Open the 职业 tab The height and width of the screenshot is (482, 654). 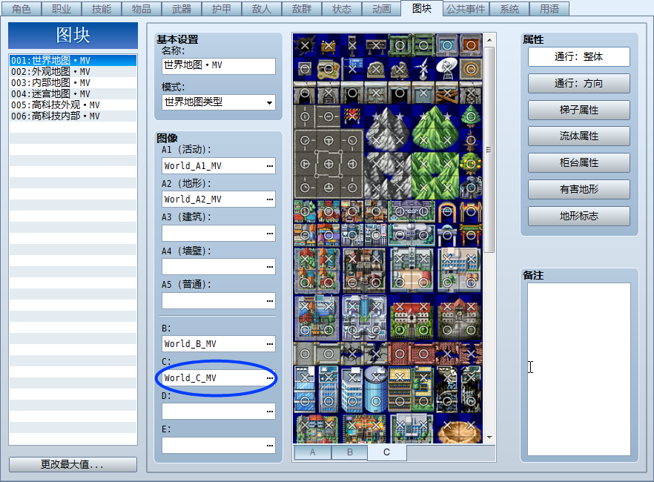62,9
